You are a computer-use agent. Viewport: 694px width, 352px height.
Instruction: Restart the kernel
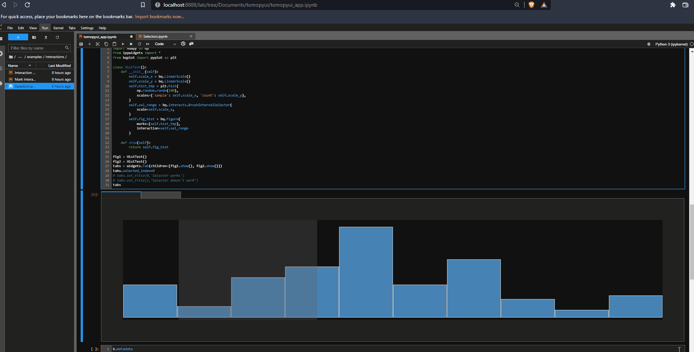[x=140, y=44]
